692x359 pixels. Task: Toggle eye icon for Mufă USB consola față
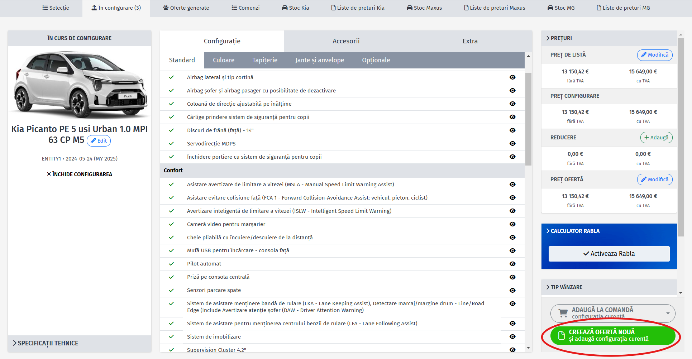(512, 251)
